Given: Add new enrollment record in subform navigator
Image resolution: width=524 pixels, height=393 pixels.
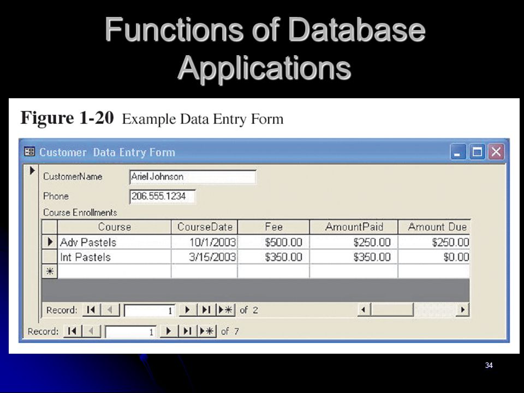Looking at the screenshot, I should point(225,310).
